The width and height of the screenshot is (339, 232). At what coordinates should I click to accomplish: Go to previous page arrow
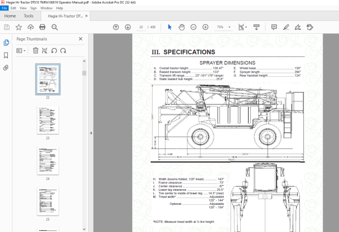pyautogui.click(x=116, y=27)
